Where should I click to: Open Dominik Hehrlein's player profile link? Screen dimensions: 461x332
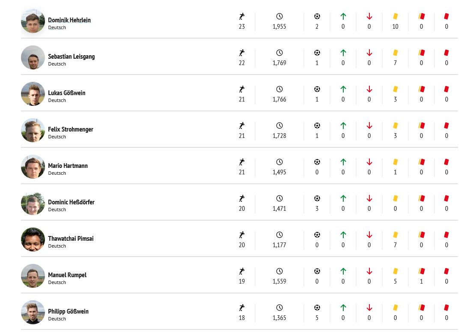pos(69,20)
